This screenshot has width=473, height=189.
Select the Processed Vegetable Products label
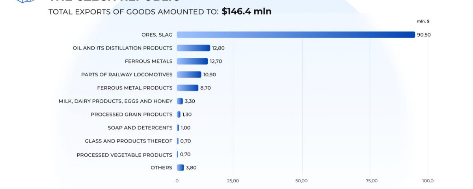(x=124, y=155)
